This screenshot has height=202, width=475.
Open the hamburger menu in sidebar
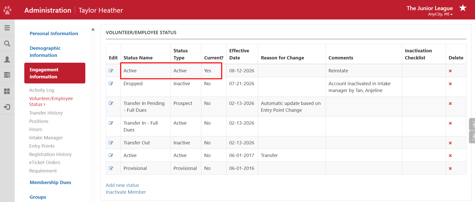pyautogui.click(x=7, y=28)
